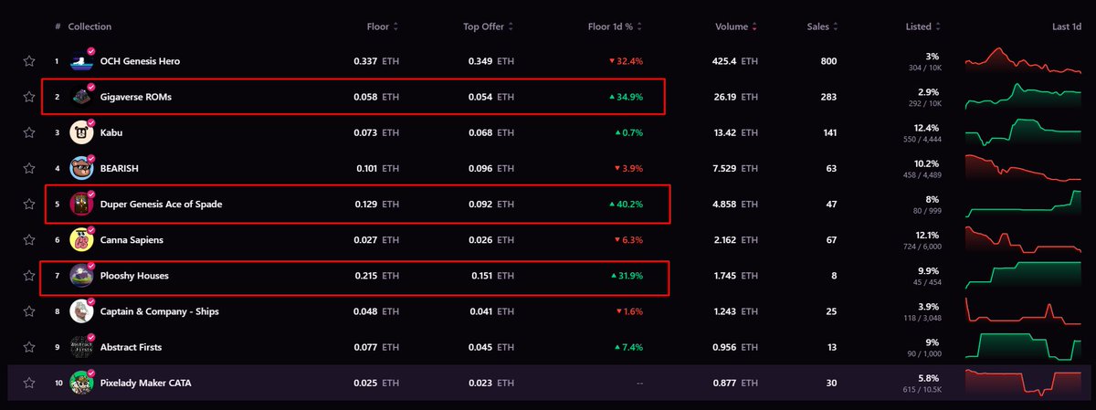Click OCH Genesis Hero floor 0.337 ETH

pyautogui.click(x=376, y=61)
